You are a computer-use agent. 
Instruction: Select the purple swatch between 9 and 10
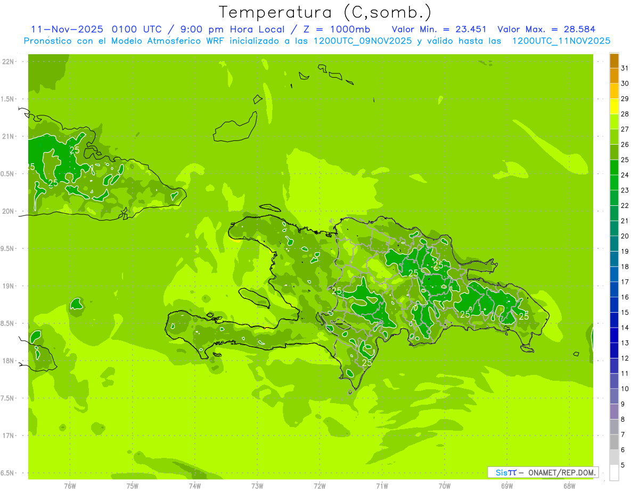[614, 396]
